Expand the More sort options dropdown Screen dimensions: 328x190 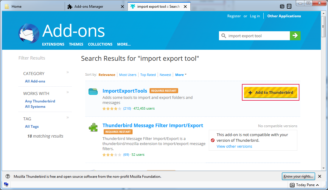coord(181,75)
